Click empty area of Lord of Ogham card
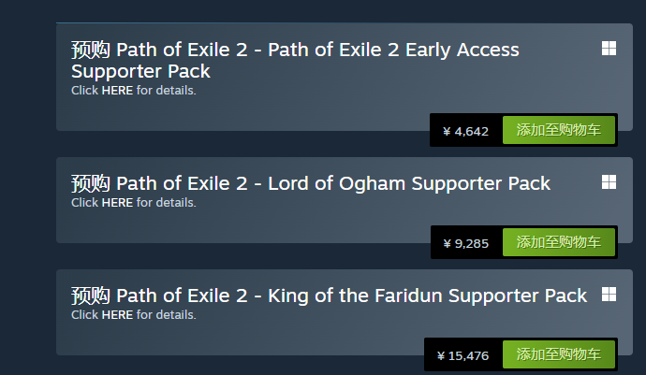 pyautogui.click(x=234, y=226)
